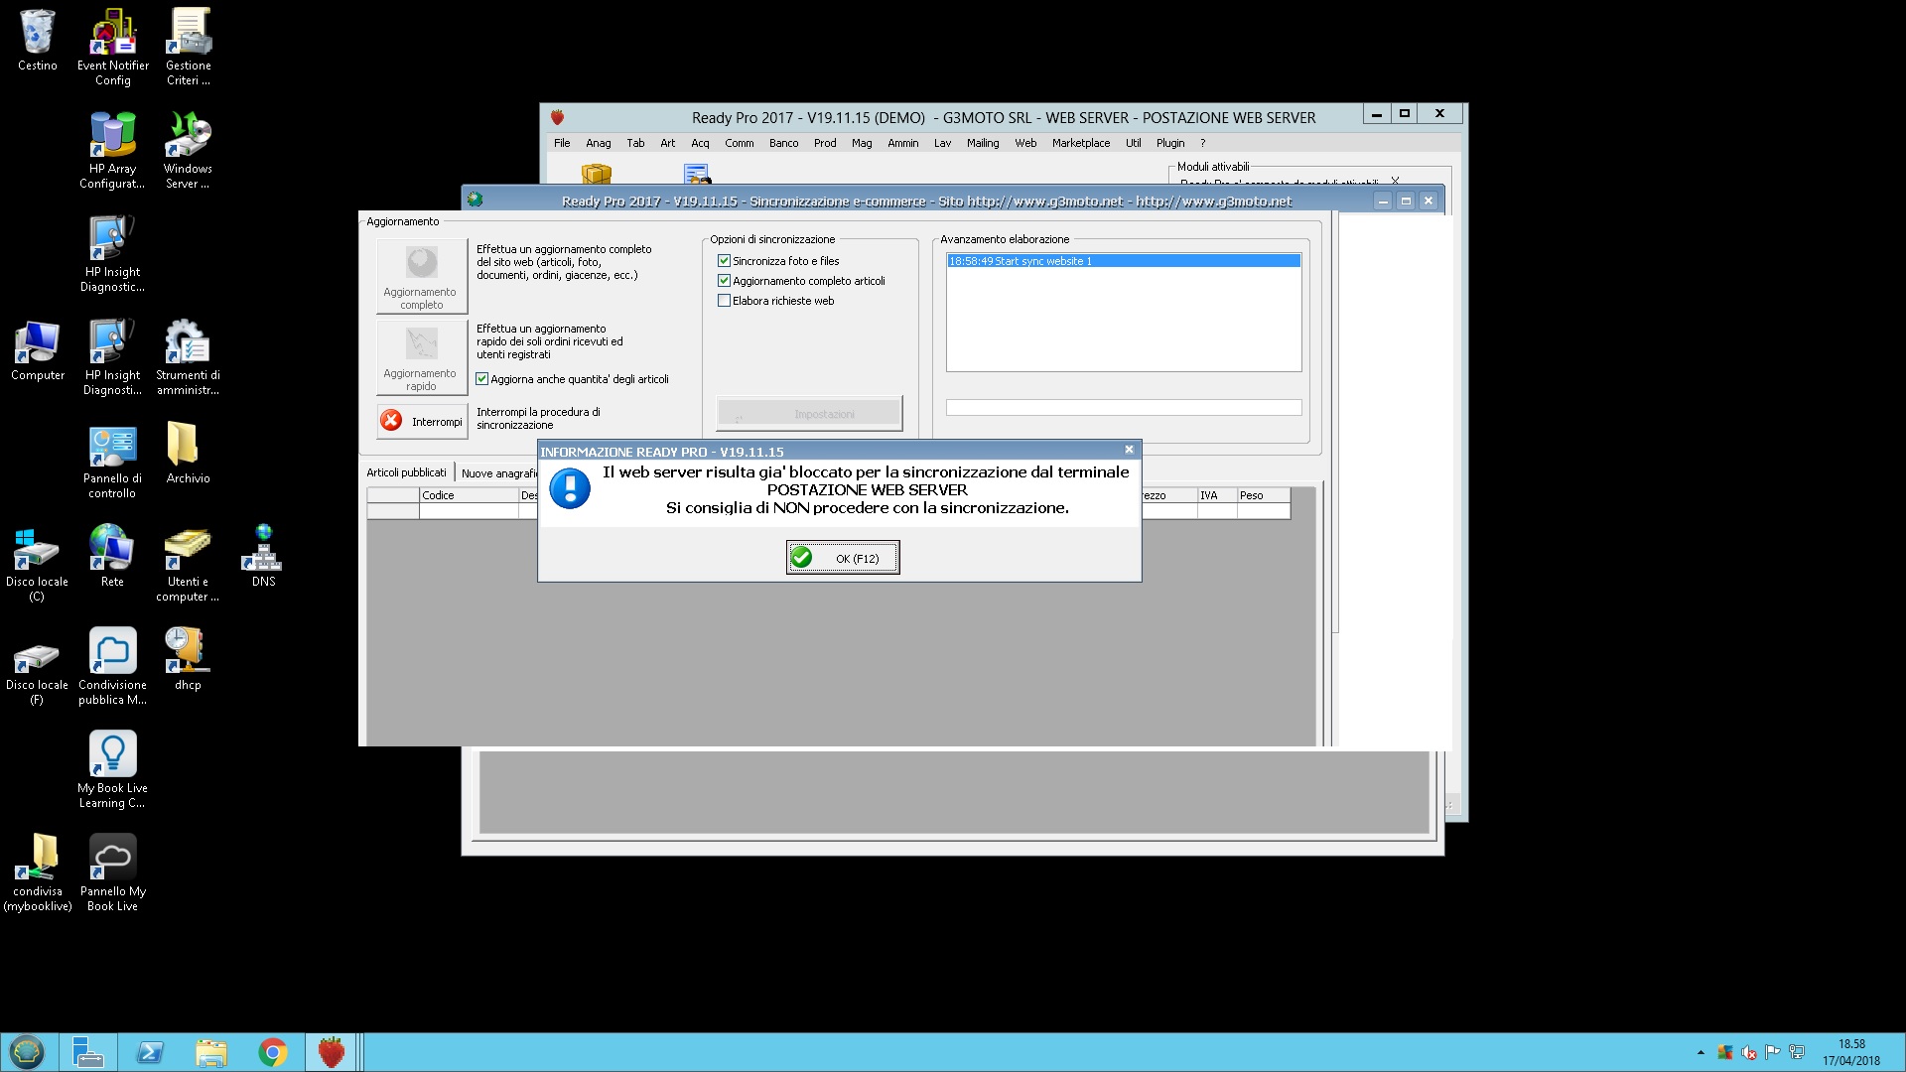The width and height of the screenshot is (1906, 1072).
Task: Toggle Aggiorna anche quantita' degli articoli
Action: pos(481,379)
